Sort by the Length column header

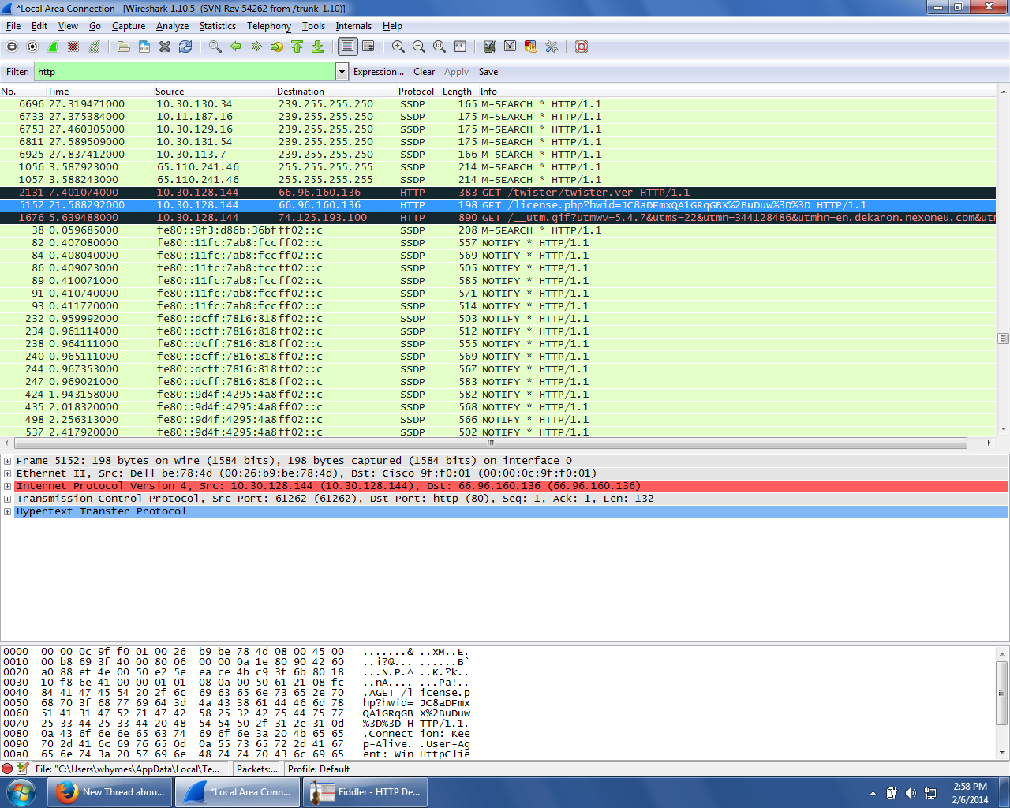coord(458,92)
